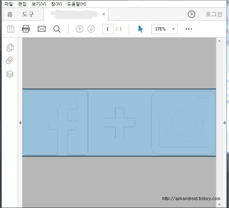Open the attachments paperclip panel
Viewport: 229px width, 208px height.
10,60
